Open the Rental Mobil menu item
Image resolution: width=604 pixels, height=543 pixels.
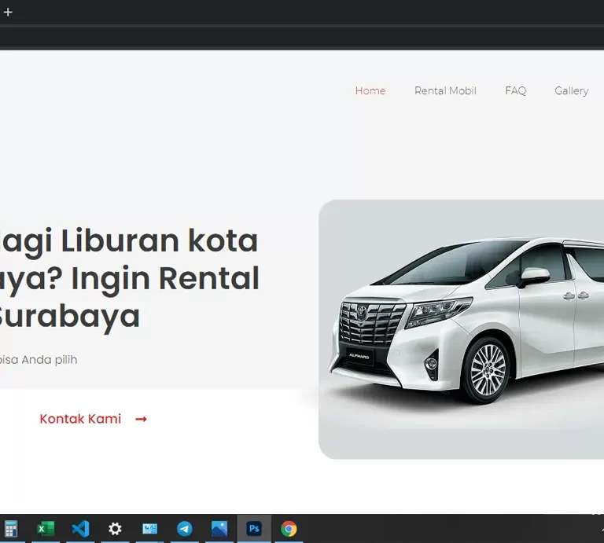(445, 91)
